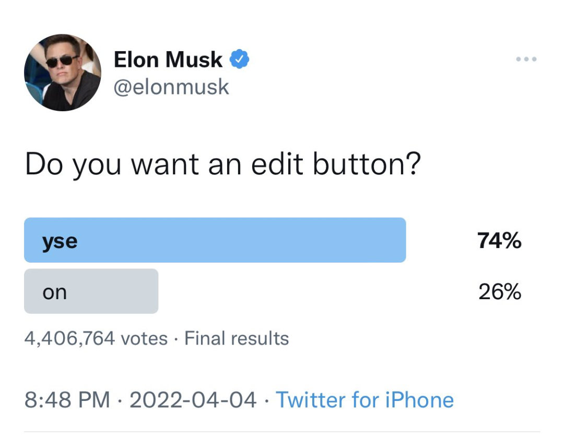Click the 74% poll result
564x437 pixels.
pos(499,241)
